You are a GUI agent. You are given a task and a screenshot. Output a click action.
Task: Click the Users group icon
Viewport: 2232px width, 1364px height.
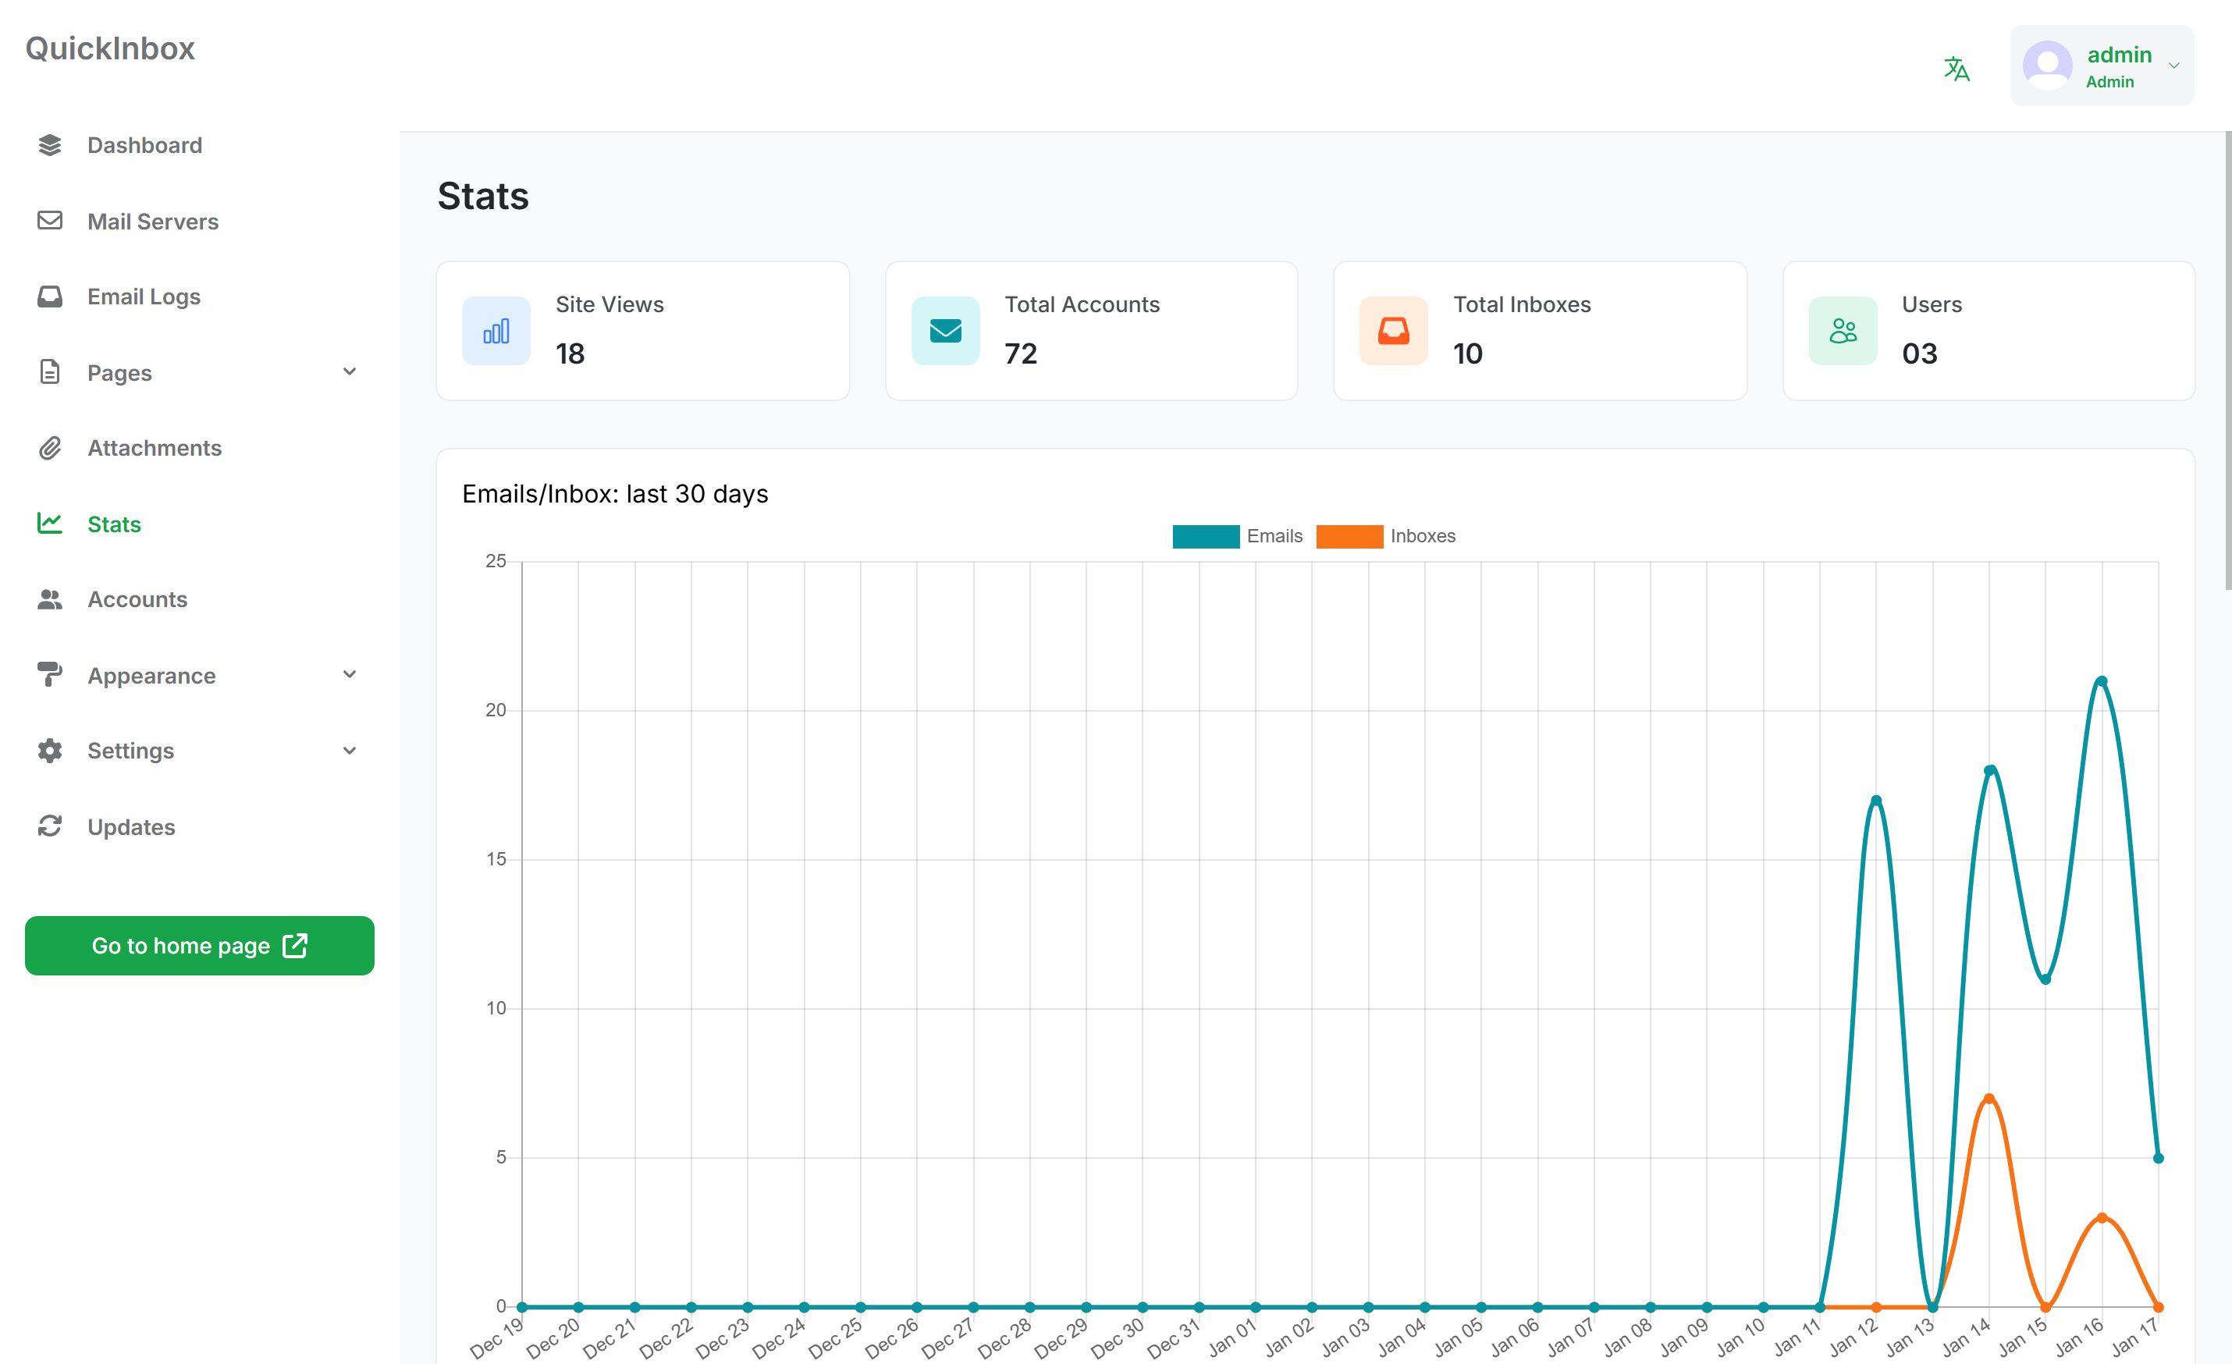coord(1843,332)
